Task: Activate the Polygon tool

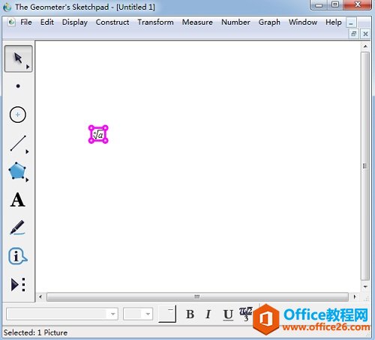Action: coord(18,171)
